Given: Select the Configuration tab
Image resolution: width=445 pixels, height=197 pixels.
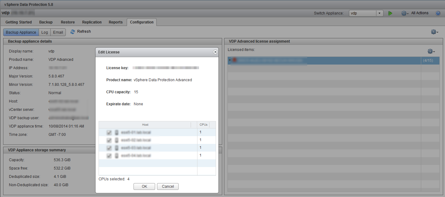Looking at the screenshot, I should tap(142, 22).
